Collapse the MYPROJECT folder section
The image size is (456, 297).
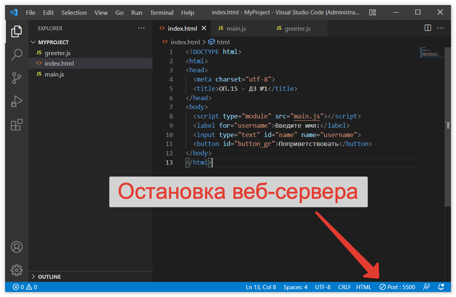click(53, 42)
